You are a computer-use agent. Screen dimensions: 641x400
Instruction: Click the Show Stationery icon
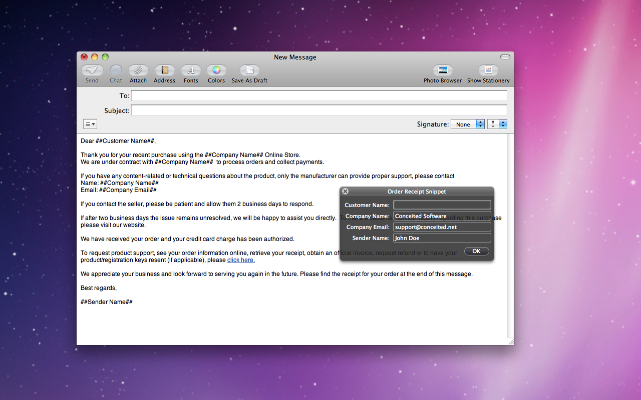pos(488,70)
